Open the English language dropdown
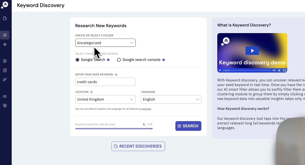Viewport: 305px width, 165px height. click(x=171, y=99)
